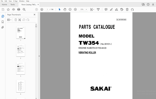This screenshot has height=99, width=156.
Task: Select the Parts Catalog TW3... document tab
Action: click(29, 5)
